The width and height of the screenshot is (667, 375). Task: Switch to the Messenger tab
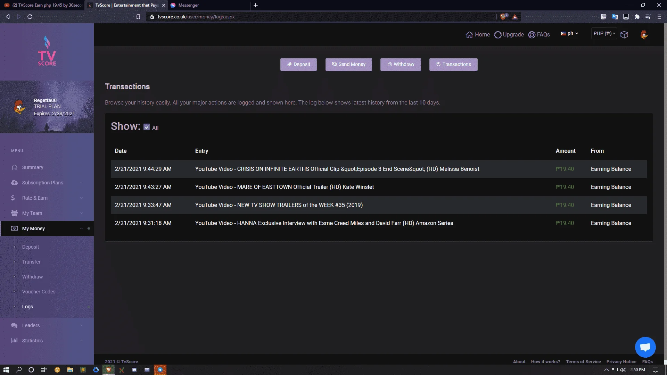[x=208, y=5]
